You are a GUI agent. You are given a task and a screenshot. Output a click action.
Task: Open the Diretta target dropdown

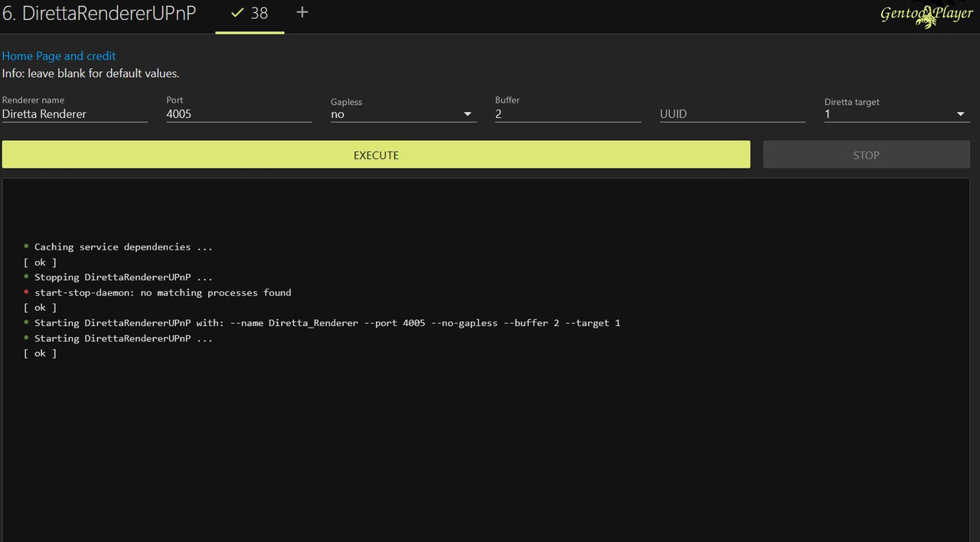pyautogui.click(x=897, y=114)
